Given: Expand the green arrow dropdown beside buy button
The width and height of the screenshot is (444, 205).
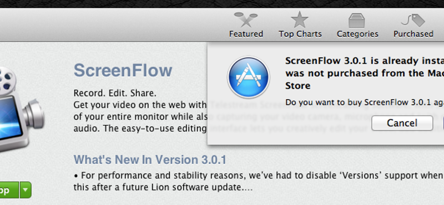Looking at the screenshot, I should point(26,190).
